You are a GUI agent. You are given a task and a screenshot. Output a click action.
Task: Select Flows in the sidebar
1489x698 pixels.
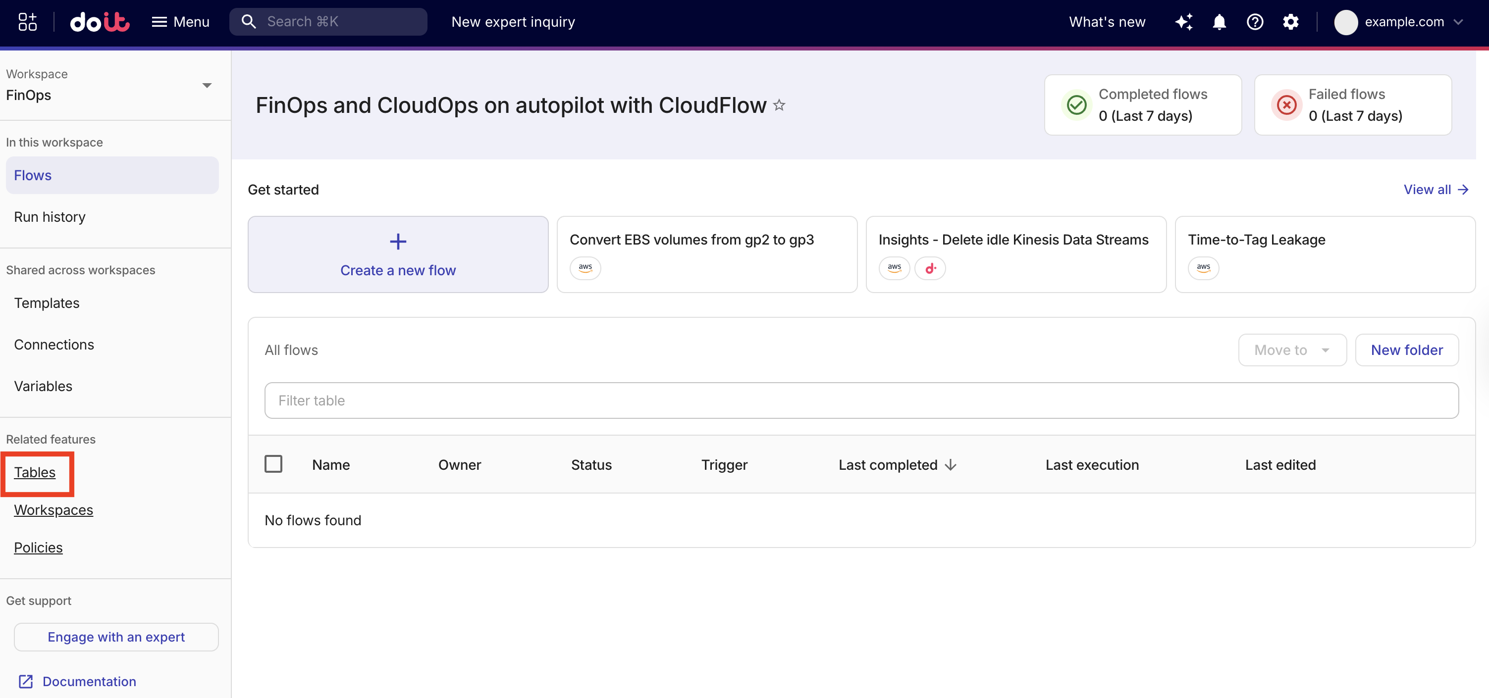pos(112,175)
